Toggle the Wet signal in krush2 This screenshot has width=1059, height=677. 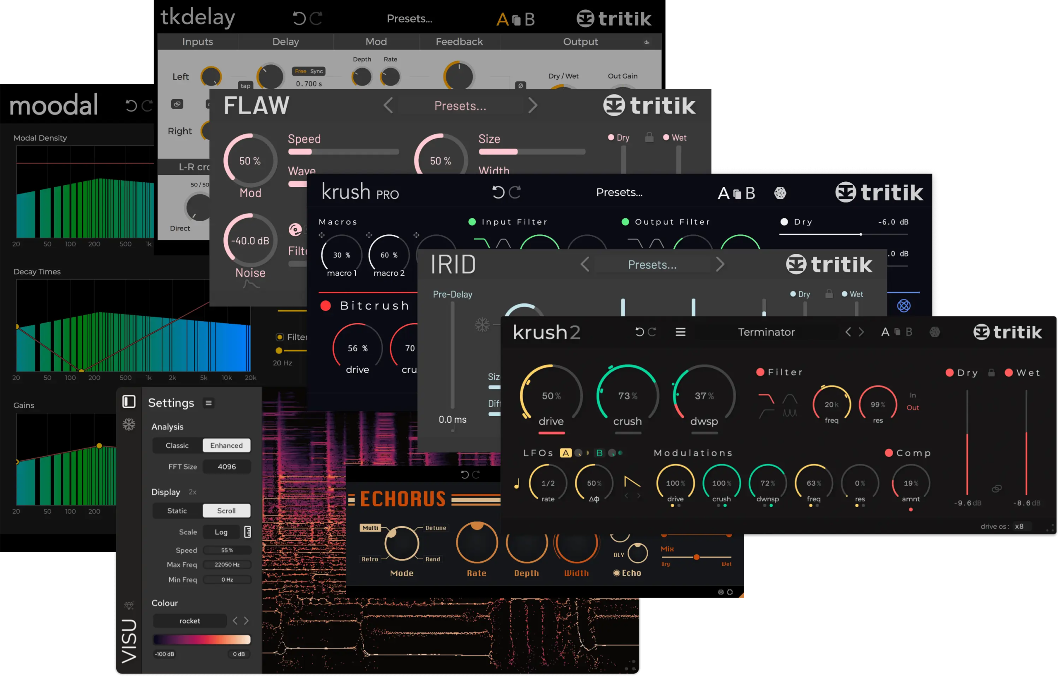(x=1009, y=373)
